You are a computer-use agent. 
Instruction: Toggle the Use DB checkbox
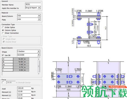point(3,55)
